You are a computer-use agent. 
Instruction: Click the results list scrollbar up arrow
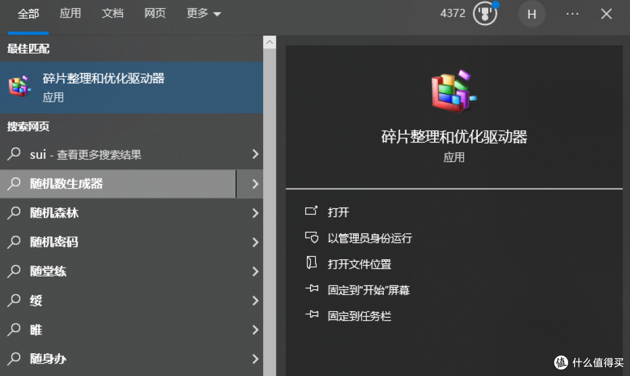pos(269,42)
